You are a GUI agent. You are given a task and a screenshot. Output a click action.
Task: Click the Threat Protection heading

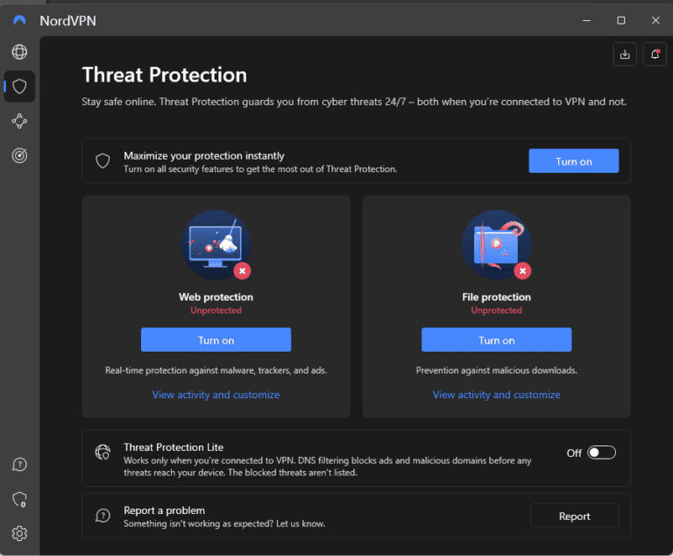[165, 75]
